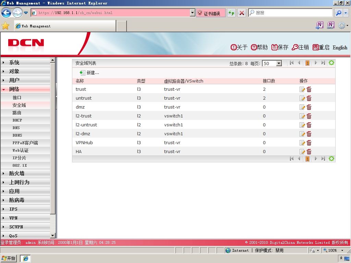Screen dimensions: 351x263
Task: Expand the 防火墙 menu section
Action: 25,173
